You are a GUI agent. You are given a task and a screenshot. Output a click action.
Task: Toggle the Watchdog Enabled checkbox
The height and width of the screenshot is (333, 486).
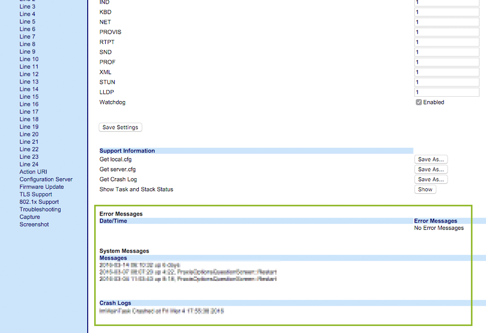pos(419,102)
